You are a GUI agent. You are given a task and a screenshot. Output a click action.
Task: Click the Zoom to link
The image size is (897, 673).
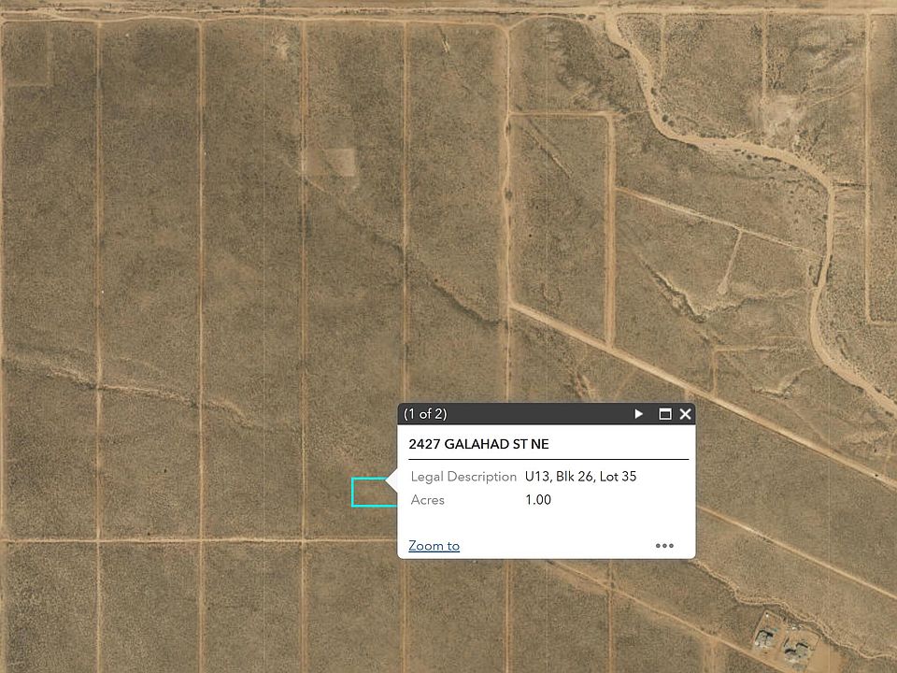434,546
